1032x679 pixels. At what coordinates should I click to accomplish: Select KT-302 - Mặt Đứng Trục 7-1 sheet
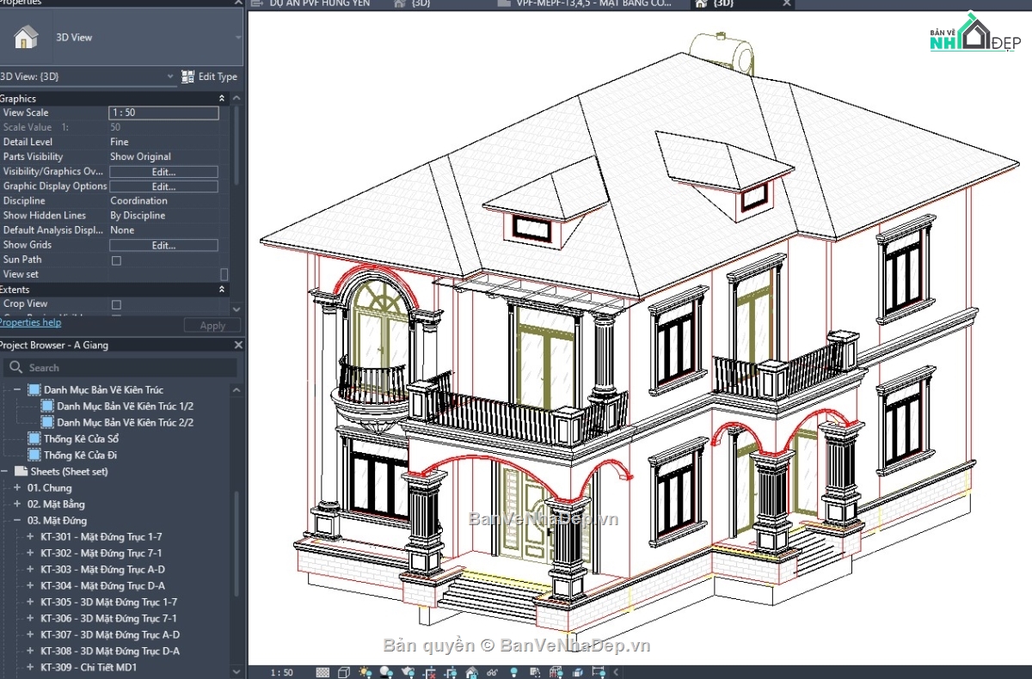click(x=101, y=553)
